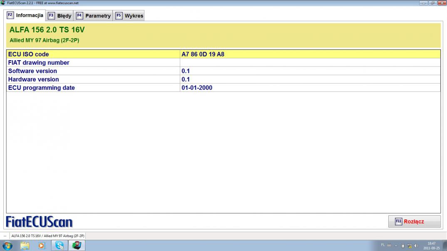Close the FiatECUScan window
This screenshot has width=447, height=251.
442,3
